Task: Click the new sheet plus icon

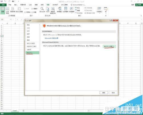Action: tap(23, 111)
